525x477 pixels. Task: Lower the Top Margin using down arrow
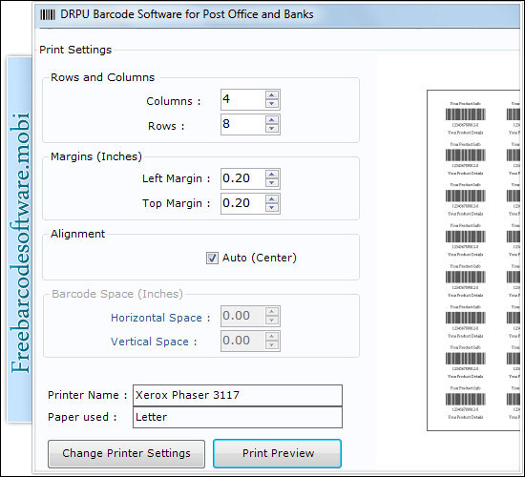[271, 208]
